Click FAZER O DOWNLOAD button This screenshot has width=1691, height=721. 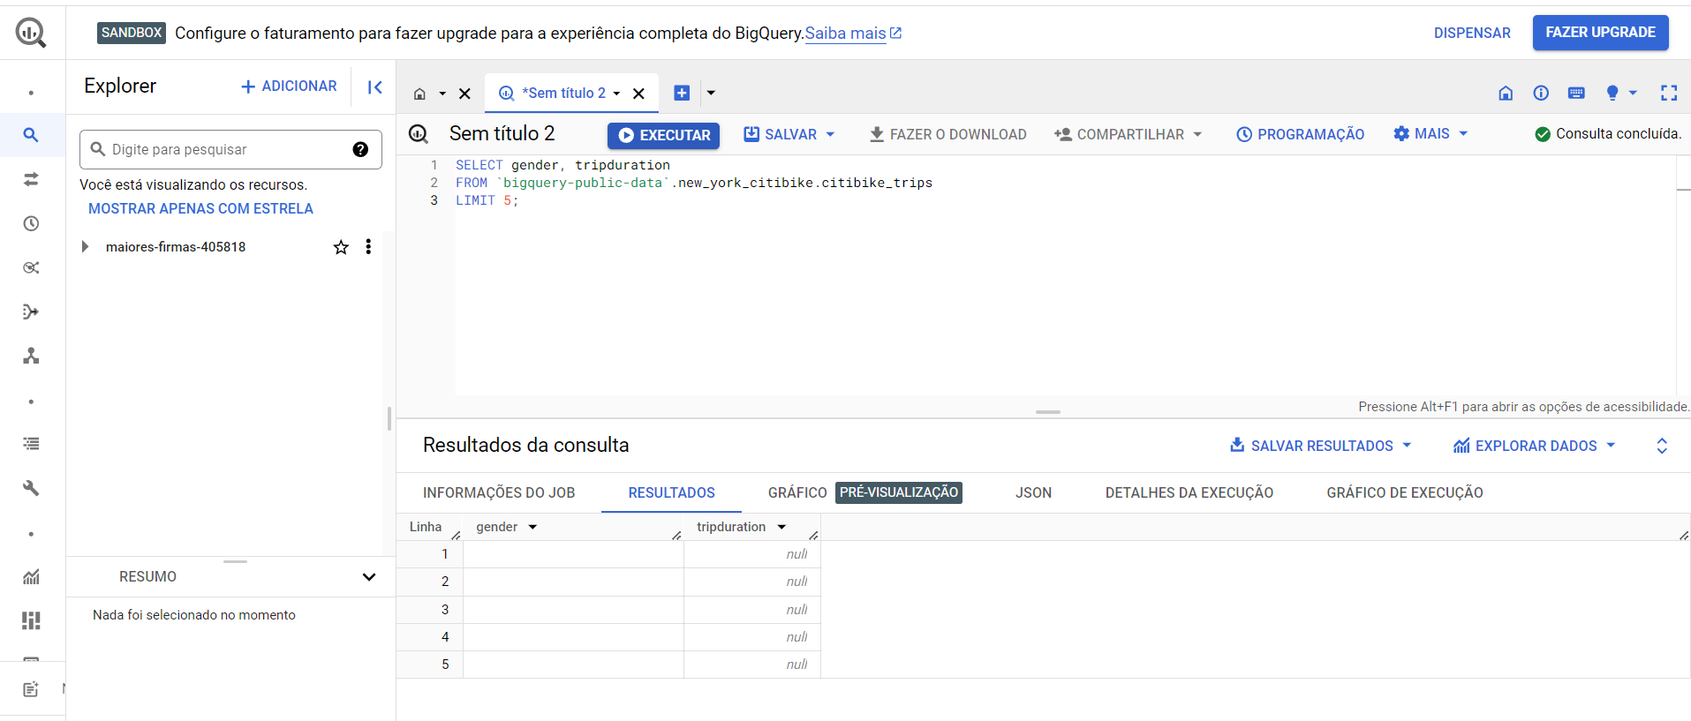947,134
